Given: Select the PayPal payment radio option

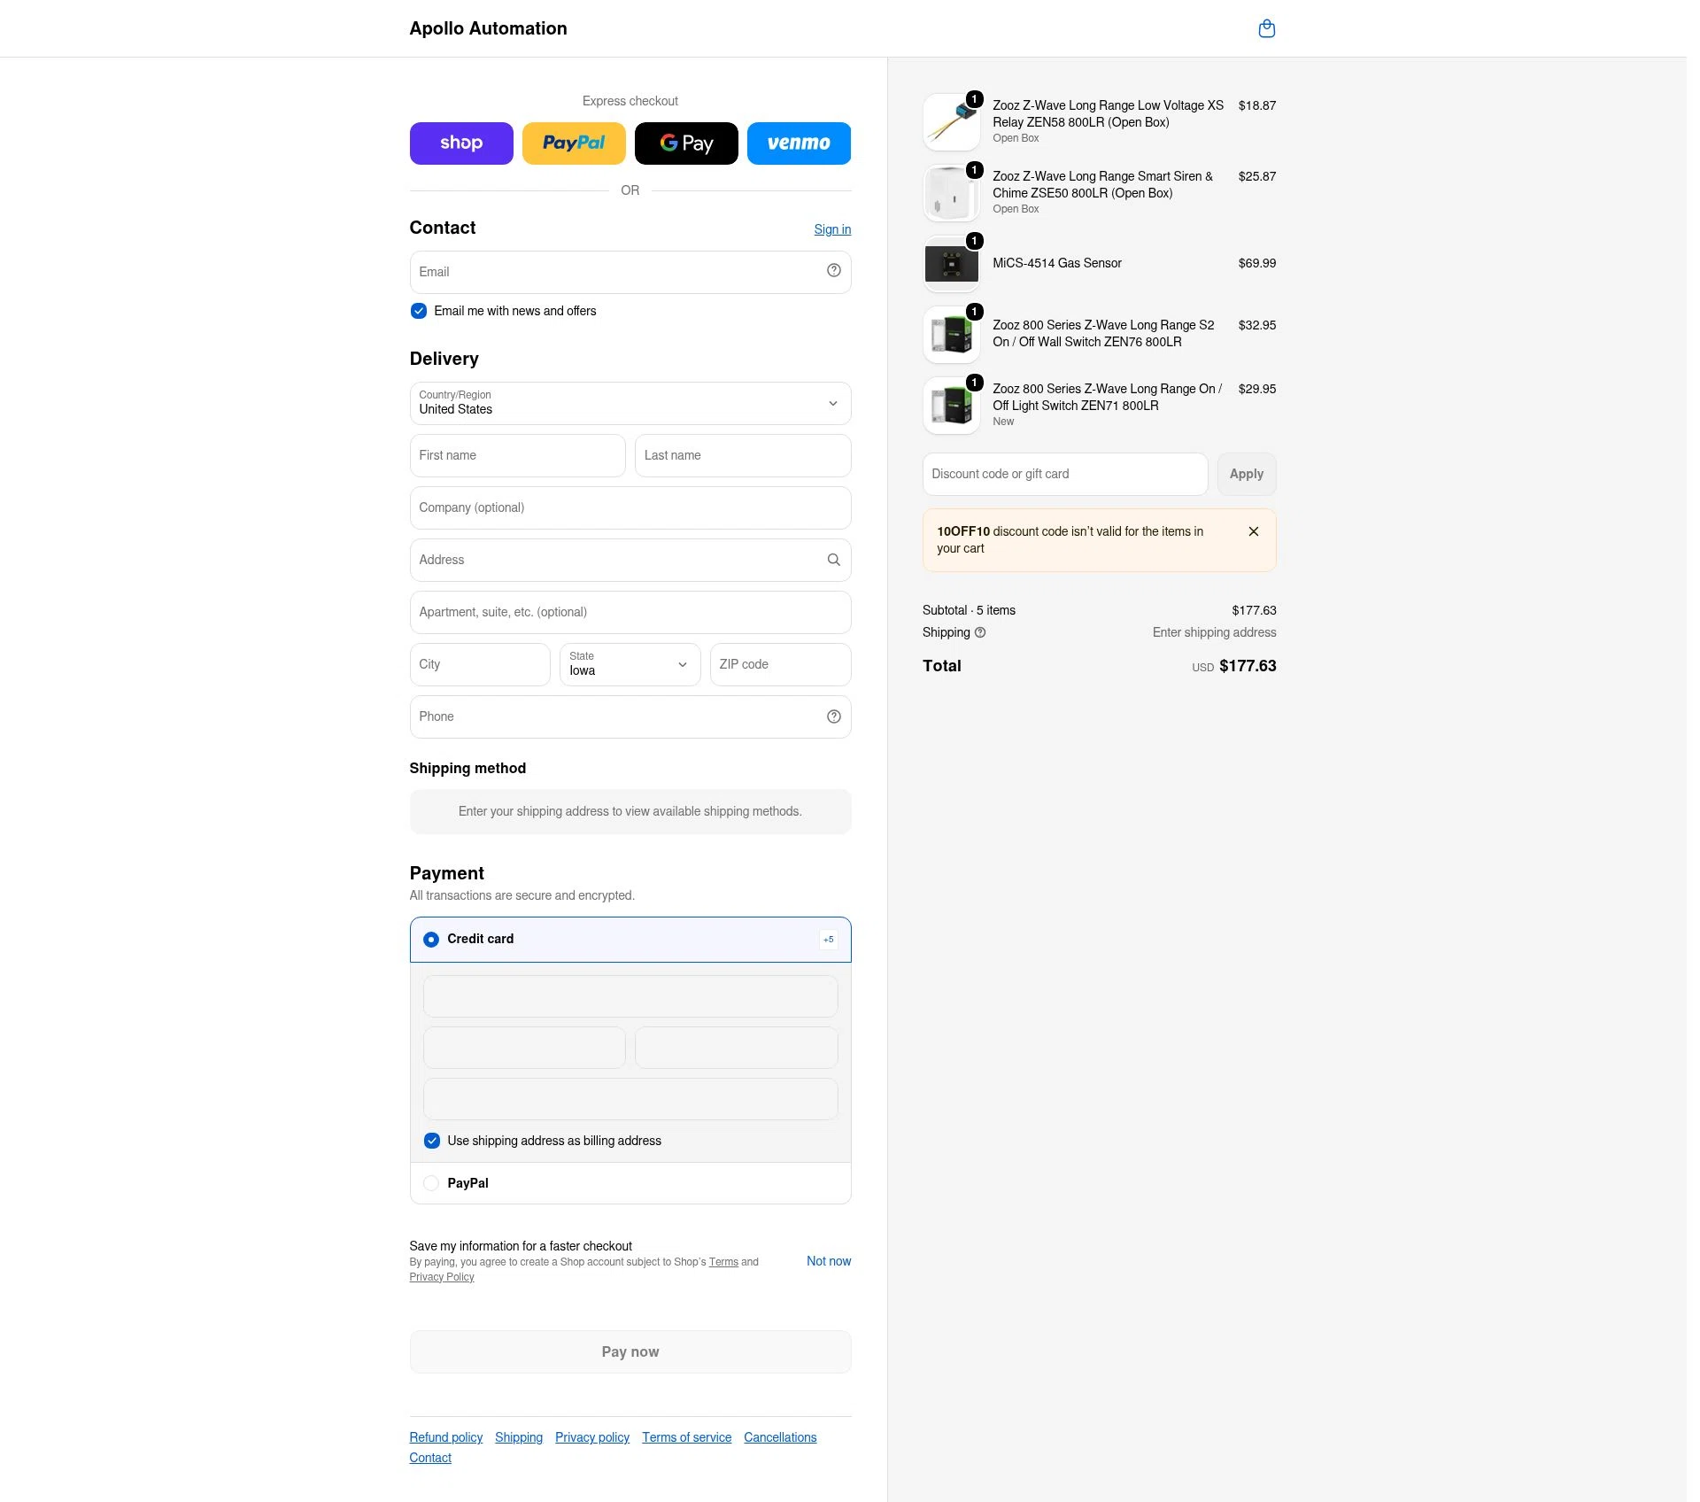Looking at the screenshot, I should coord(431,1183).
